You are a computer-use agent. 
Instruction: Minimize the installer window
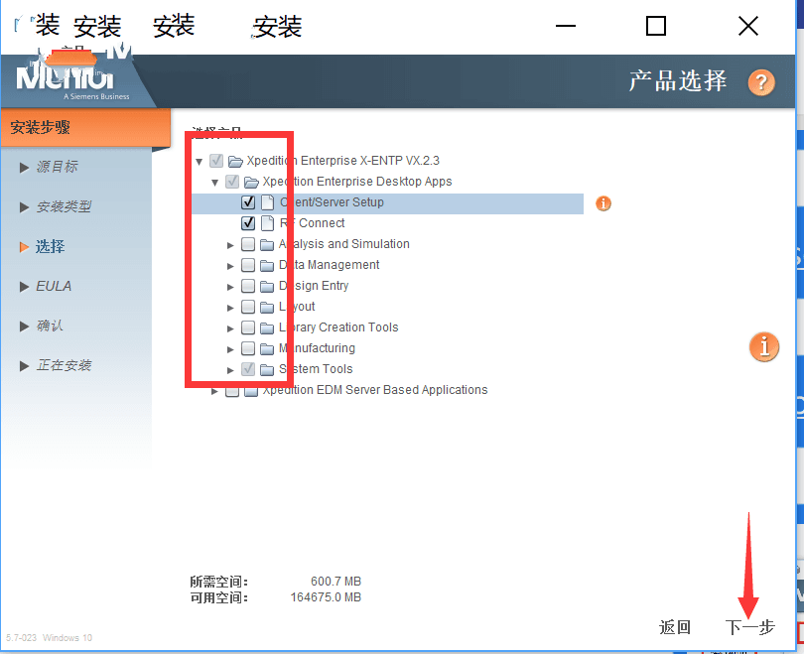coord(566,26)
